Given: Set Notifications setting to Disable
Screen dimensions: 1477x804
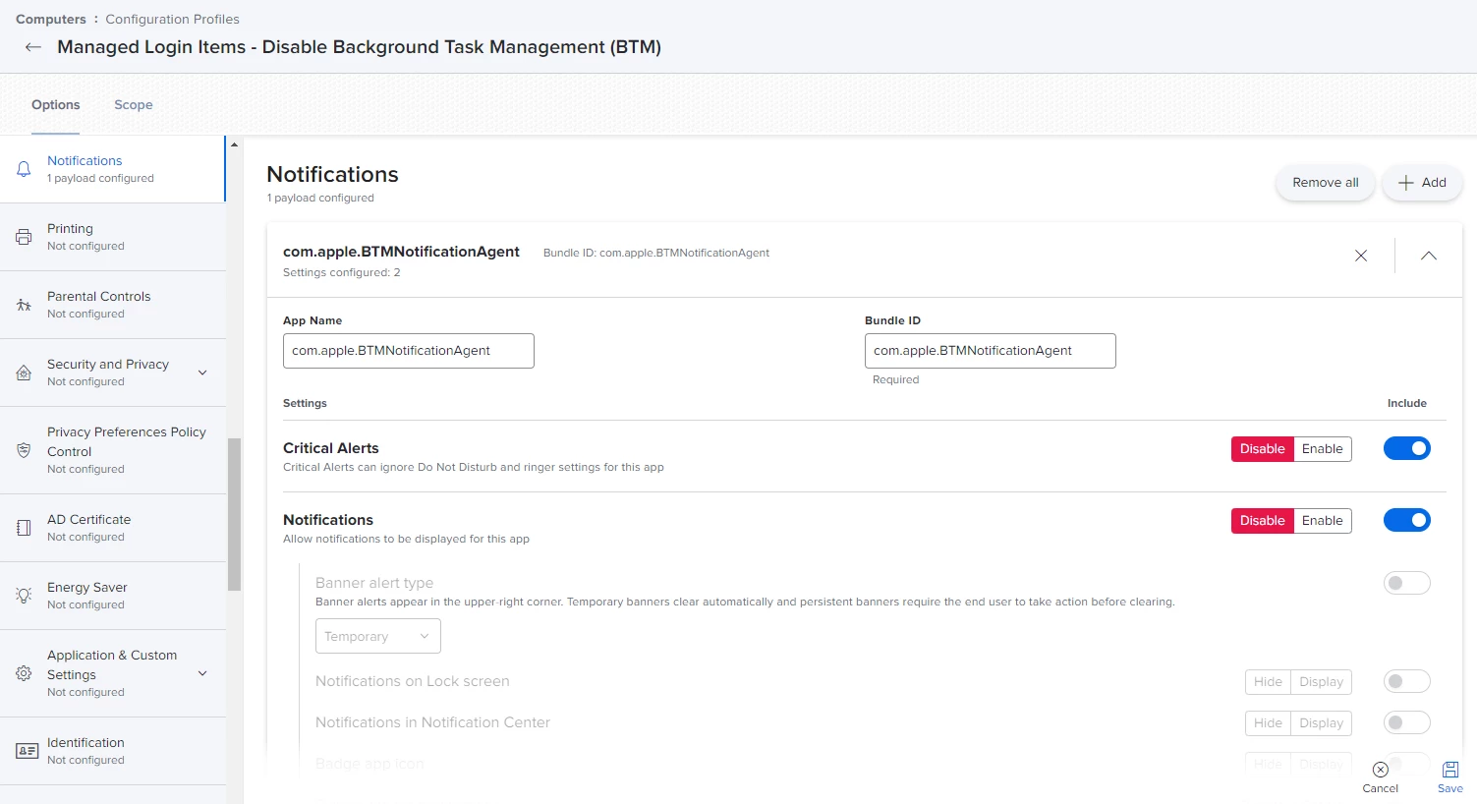Looking at the screenshot, I should click(1263, 521).
